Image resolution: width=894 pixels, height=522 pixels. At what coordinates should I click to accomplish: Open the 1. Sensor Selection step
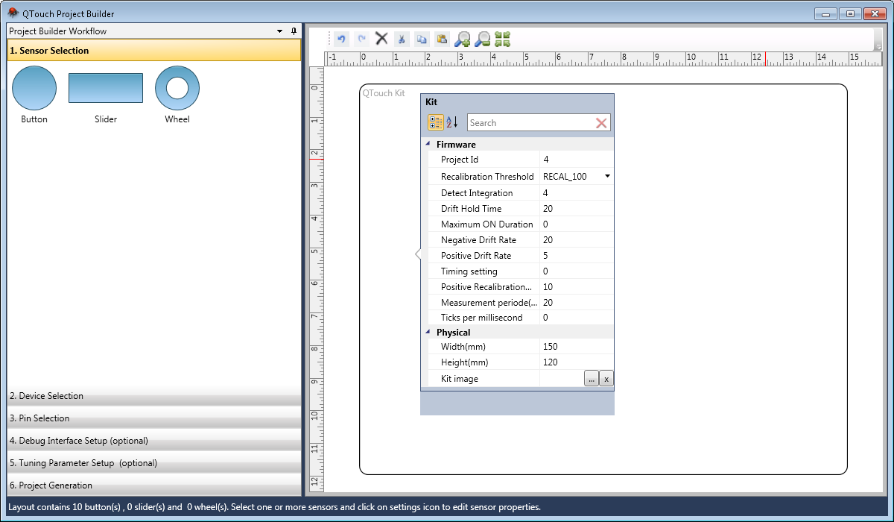pyautogui.click(x=154, y=51)
